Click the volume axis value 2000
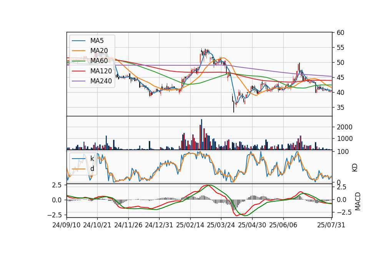Screen dimensions: 369x265 point(344,127)
